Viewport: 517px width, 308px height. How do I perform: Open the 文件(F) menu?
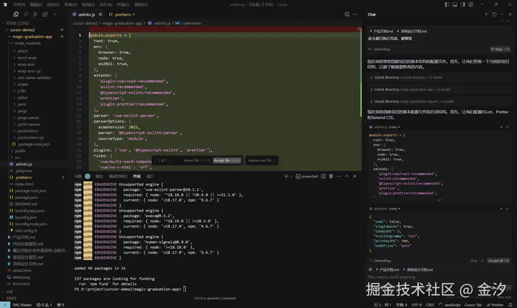coord(19,5)
